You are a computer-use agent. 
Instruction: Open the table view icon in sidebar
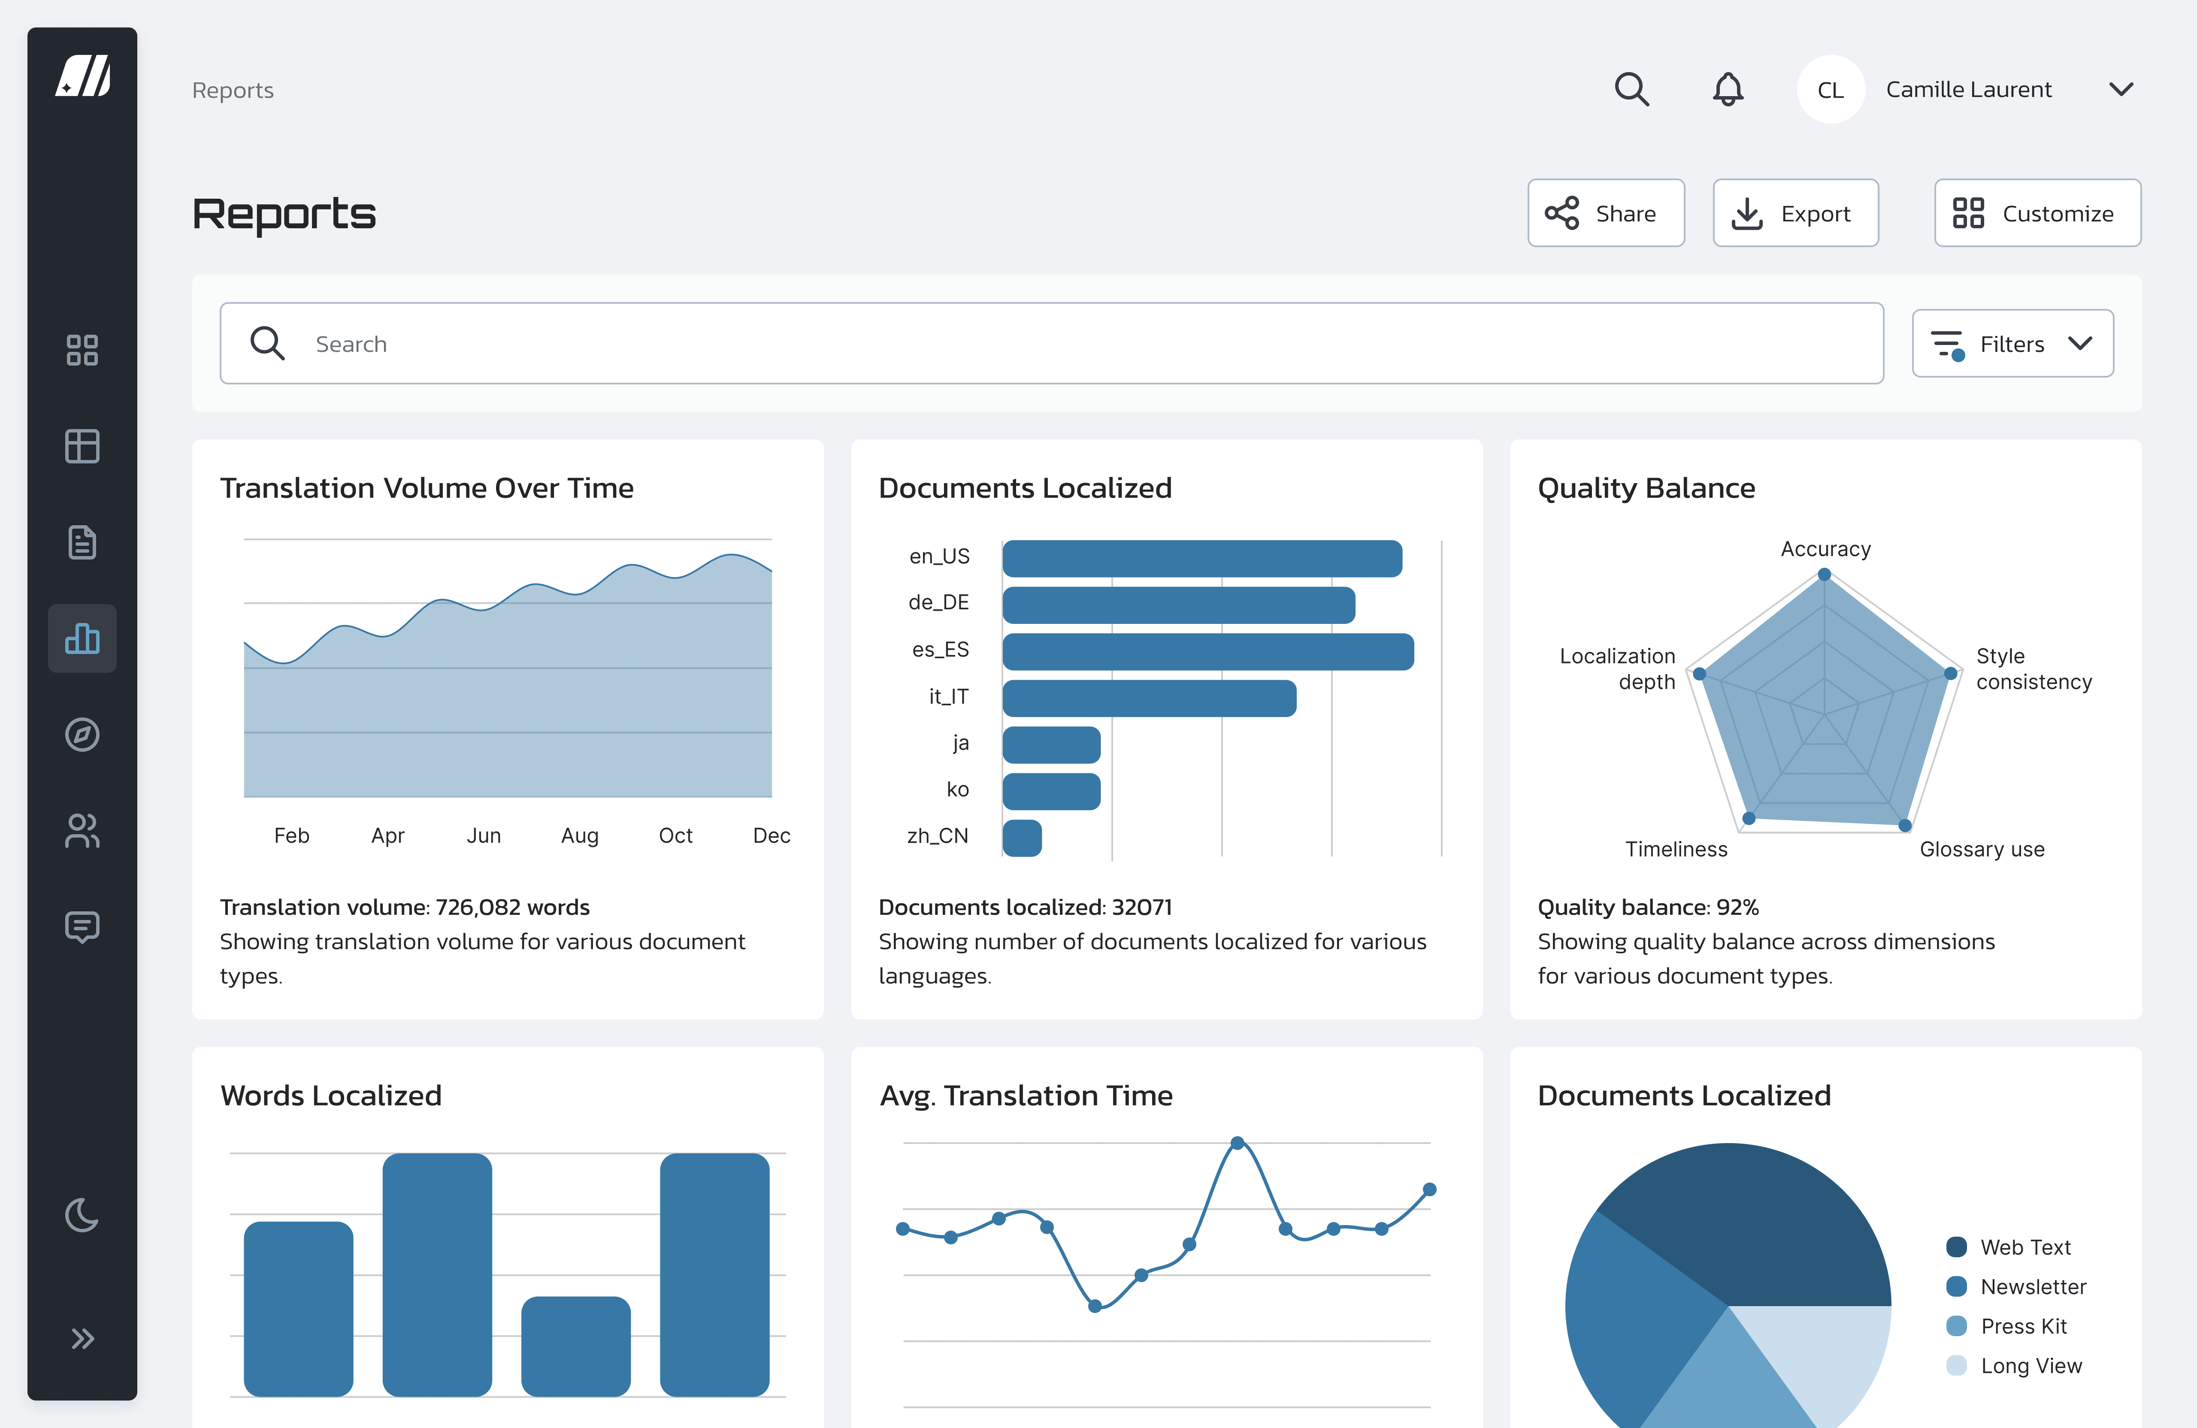pyautogui.click(x=82, y=447)
